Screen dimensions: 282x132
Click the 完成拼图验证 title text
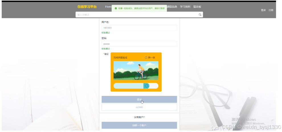coord(120,58)
